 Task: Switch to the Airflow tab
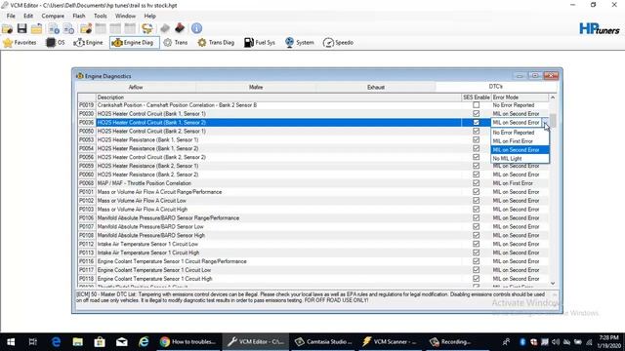tap(136, 87)
